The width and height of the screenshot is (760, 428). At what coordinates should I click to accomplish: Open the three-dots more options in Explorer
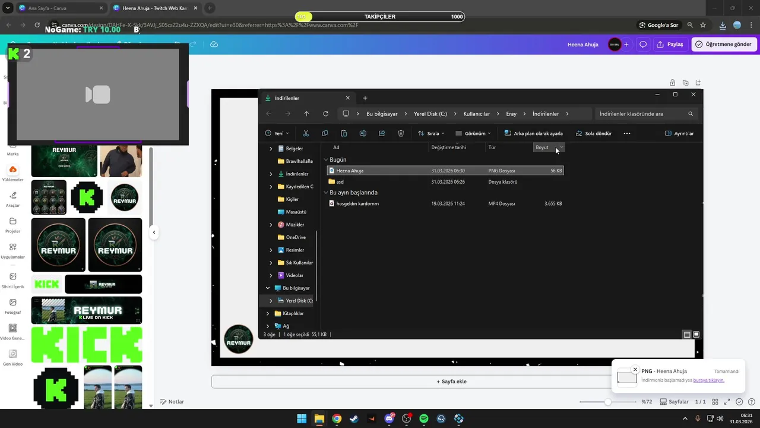626,133
